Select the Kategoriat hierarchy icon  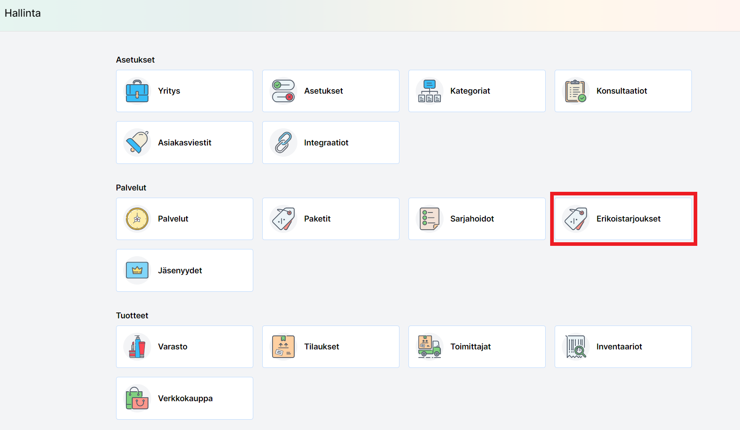click(430, 91)
